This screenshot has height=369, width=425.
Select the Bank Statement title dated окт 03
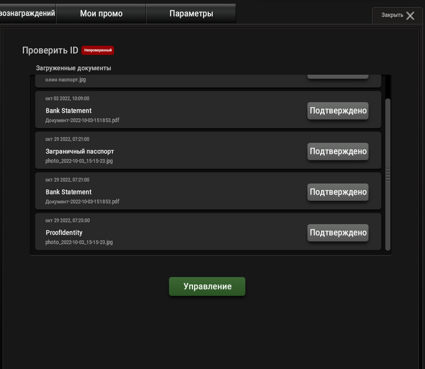69,111
